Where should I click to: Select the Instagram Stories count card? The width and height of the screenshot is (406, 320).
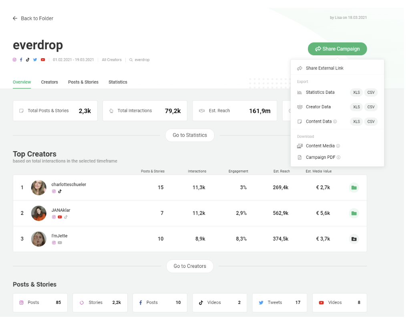click(100, 303)
